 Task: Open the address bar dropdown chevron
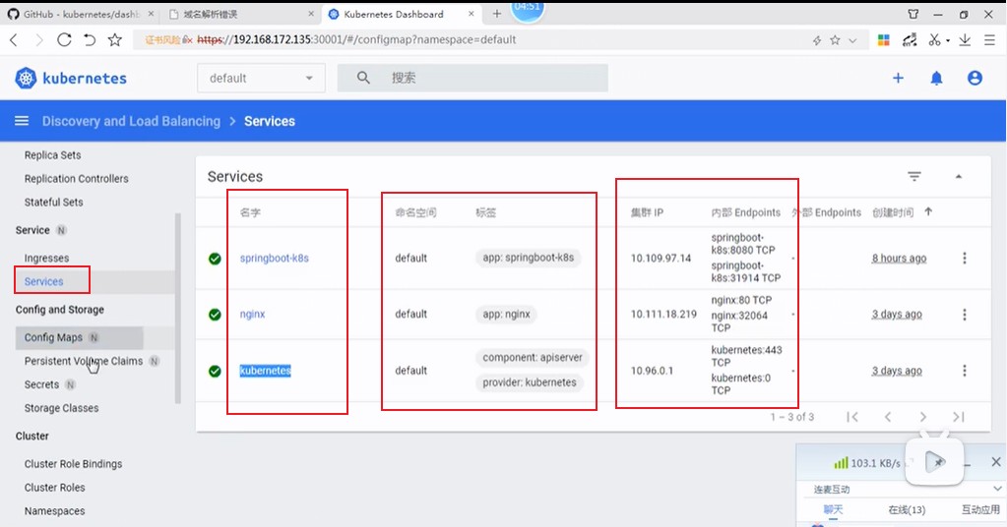point(852,40)
